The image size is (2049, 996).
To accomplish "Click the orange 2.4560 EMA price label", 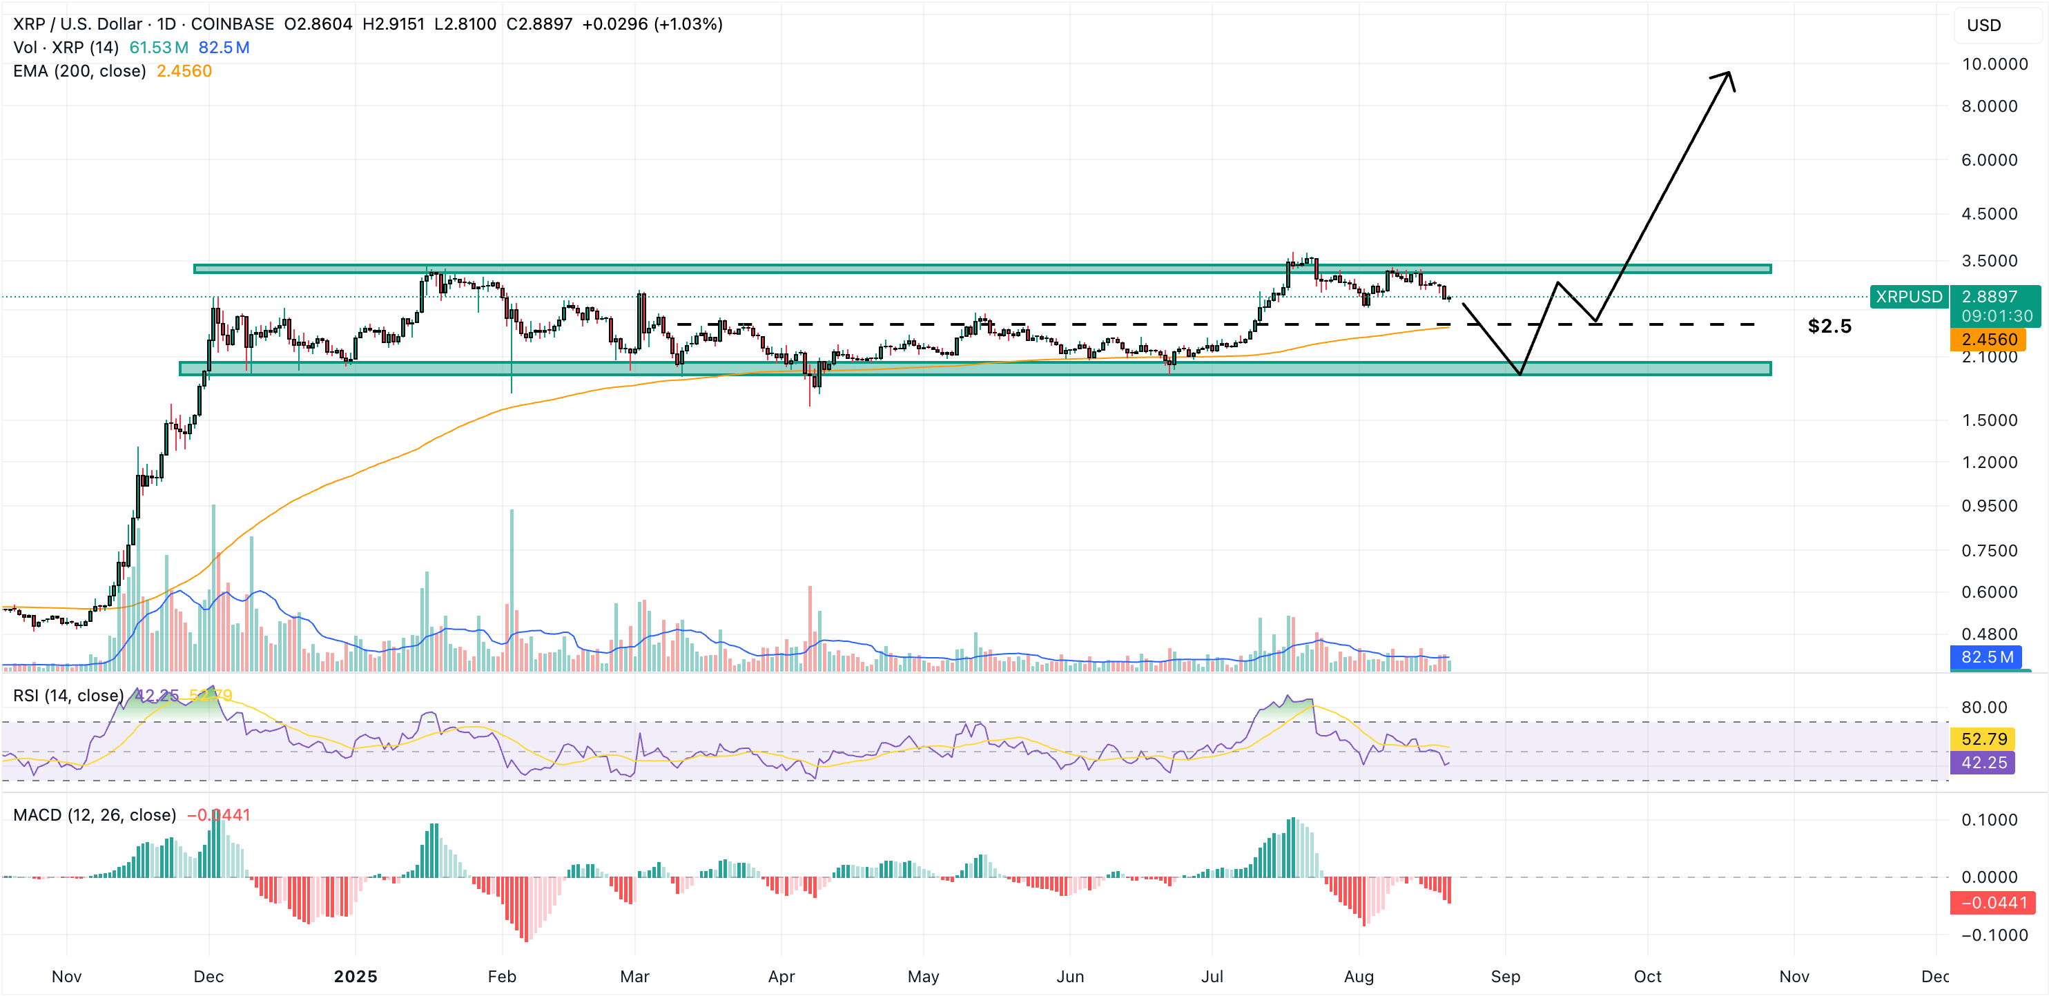I will tap(1988, 340).
